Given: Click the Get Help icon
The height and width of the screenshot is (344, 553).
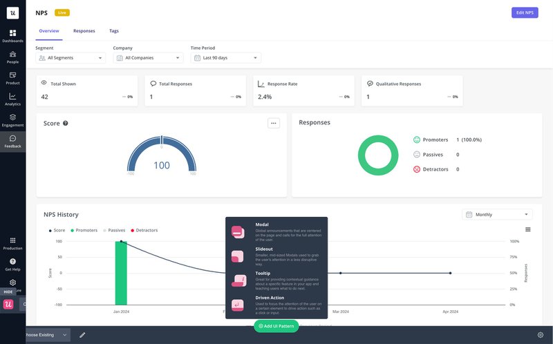Looking at the screenshot, I should (x=12, y=263).
